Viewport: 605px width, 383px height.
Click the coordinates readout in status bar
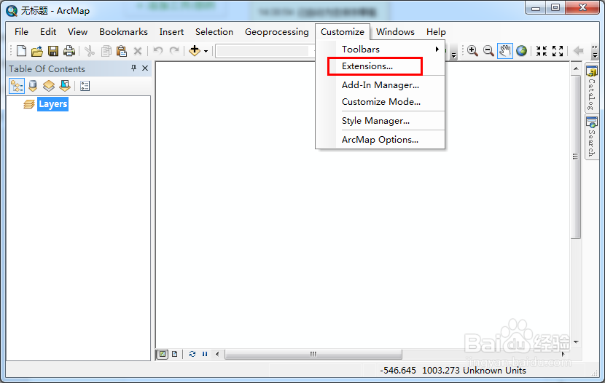(x=453, y=371)
